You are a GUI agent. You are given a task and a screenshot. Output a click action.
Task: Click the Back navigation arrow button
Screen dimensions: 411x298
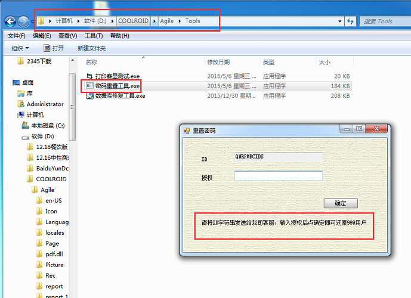[x=11, y=21]
